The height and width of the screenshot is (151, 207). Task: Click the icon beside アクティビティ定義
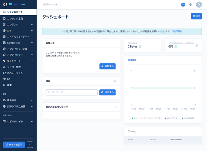click(4, 49)
